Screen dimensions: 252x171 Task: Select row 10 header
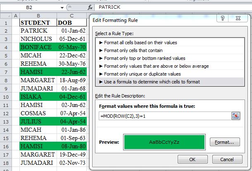[x=6, y=97]
